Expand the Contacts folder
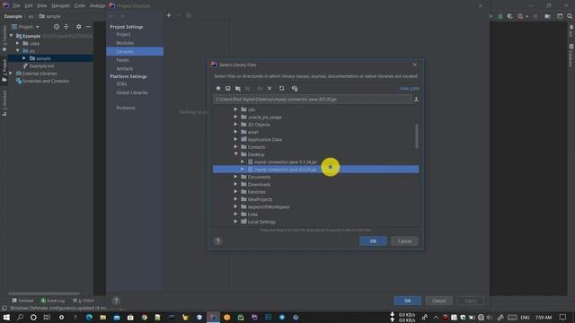 tap(235, 147)
